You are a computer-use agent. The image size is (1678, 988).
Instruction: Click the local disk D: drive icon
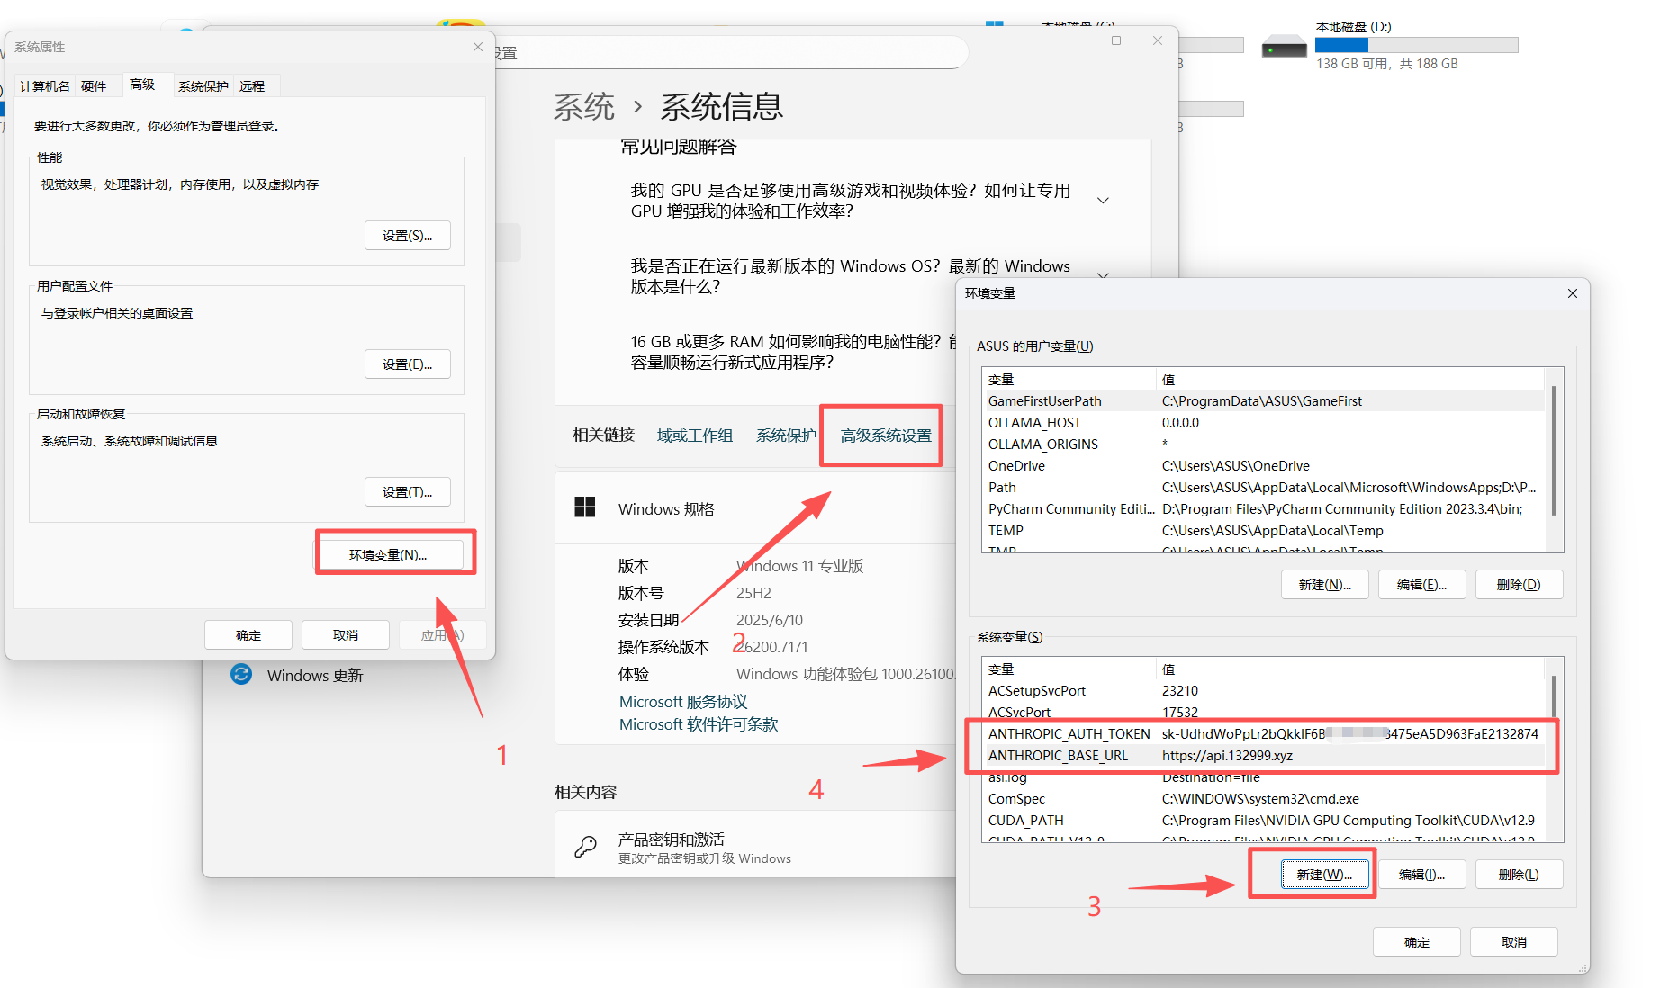pos(1284,46)
